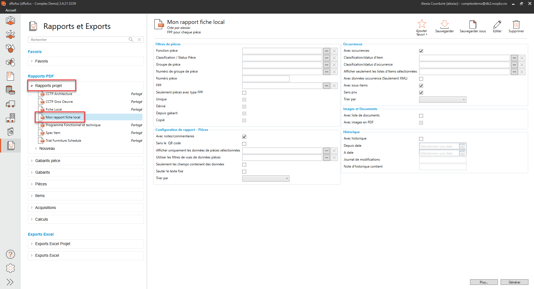Viewport: 534px width, 289px height.
Task: Click the Ajouter favori star icon
Action: [422, 24]
